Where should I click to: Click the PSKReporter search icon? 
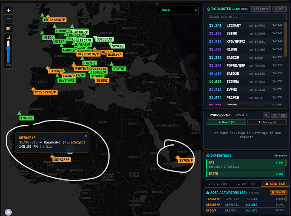(x=265, y=115)
